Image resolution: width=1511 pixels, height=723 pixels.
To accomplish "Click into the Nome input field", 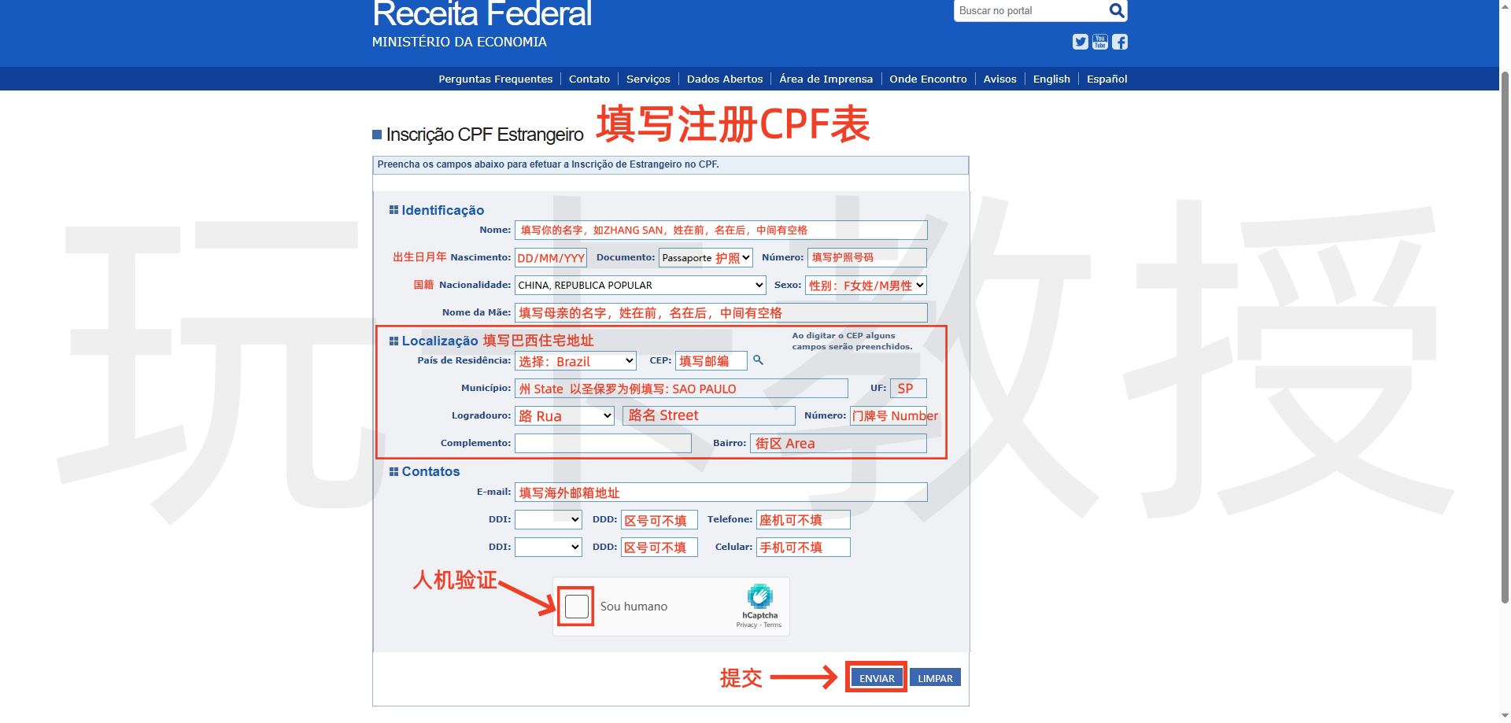I will pos(720,231).
